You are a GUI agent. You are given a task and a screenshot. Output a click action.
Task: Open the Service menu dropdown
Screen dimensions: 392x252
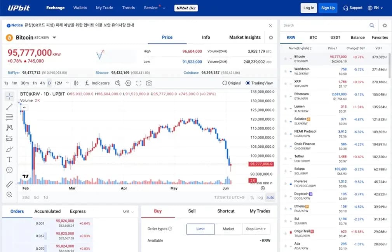tap(154, 8)
